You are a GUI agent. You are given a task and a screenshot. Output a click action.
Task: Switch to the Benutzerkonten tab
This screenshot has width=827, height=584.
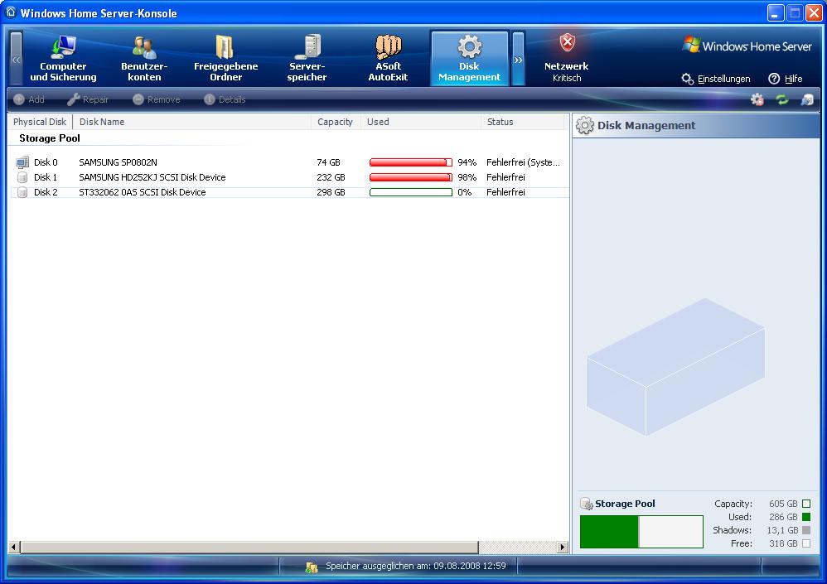pos(144,59)
